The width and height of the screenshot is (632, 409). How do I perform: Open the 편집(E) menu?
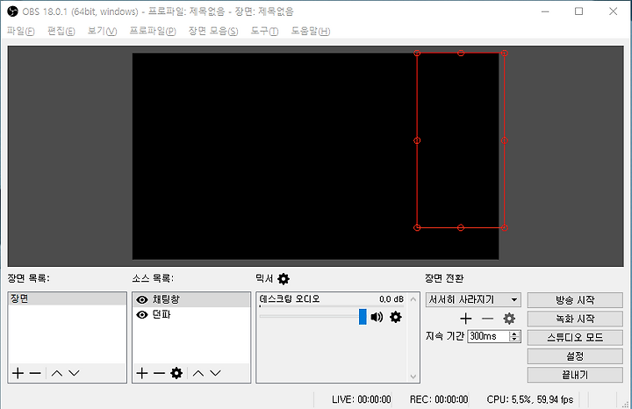click(61, 31)
